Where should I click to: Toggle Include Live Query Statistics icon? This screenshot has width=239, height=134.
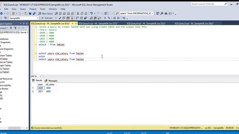81,18
